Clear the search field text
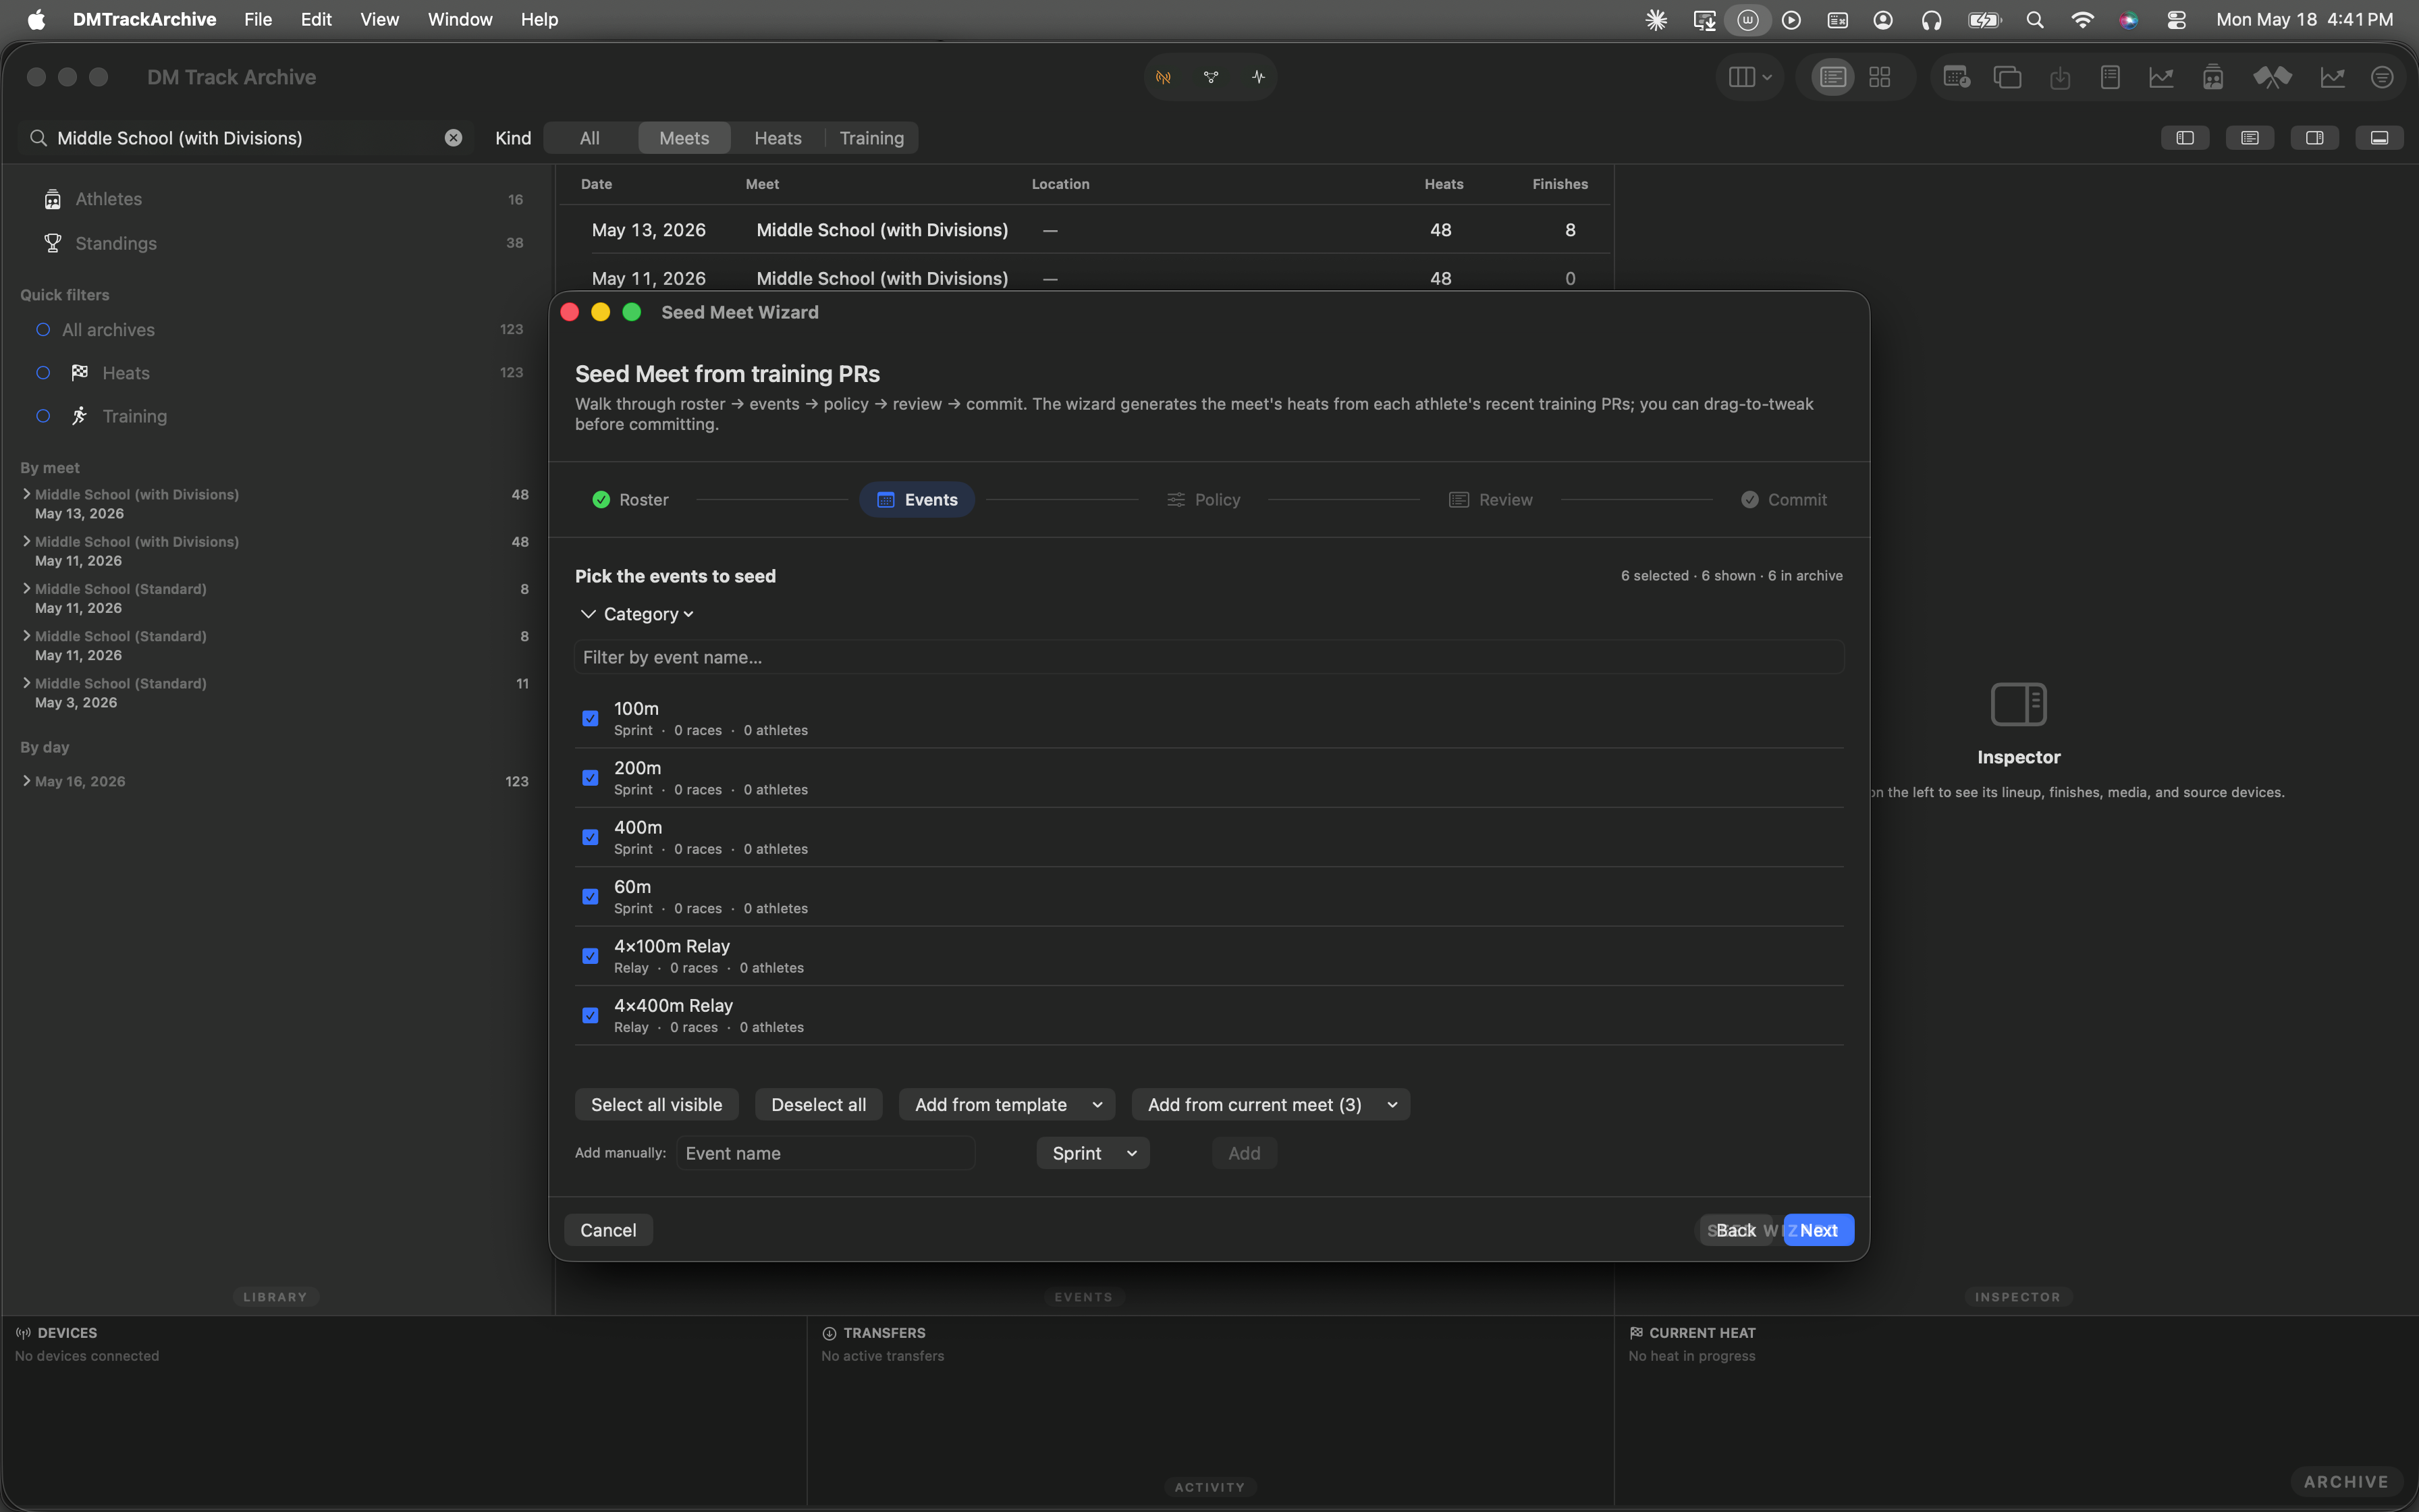 (x=453, y=138)
